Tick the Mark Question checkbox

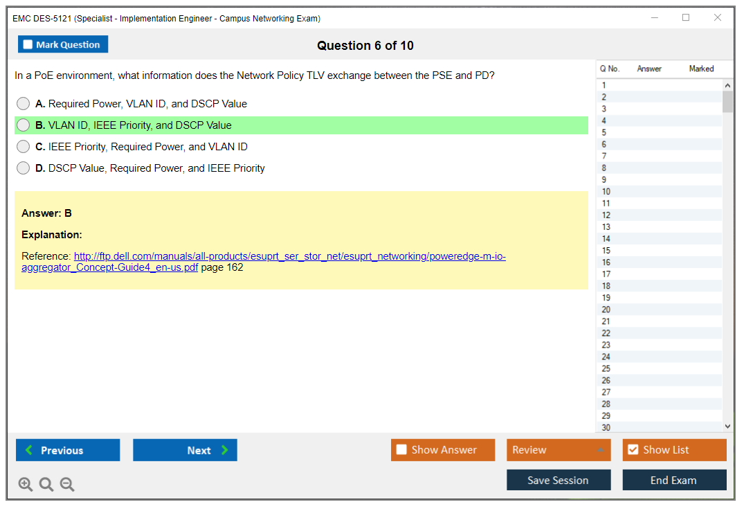28,45
